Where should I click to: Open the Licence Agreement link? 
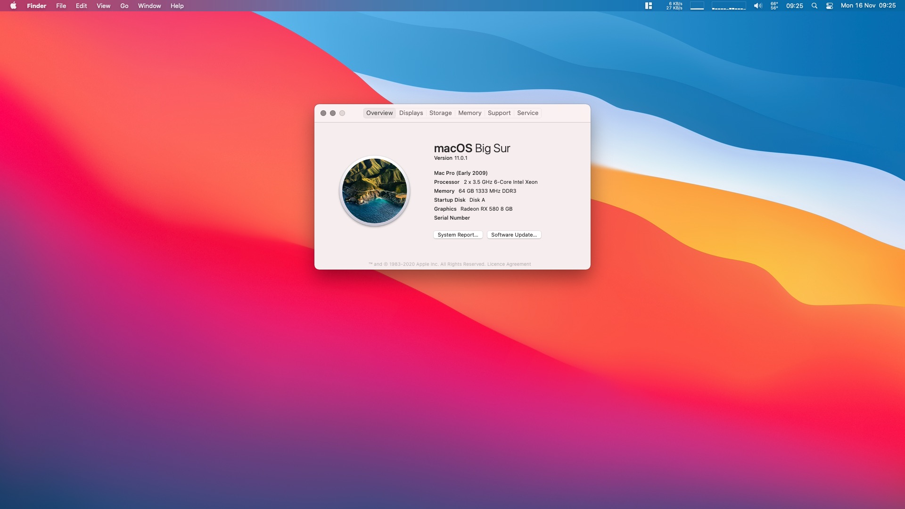click(x=509, y=264)
